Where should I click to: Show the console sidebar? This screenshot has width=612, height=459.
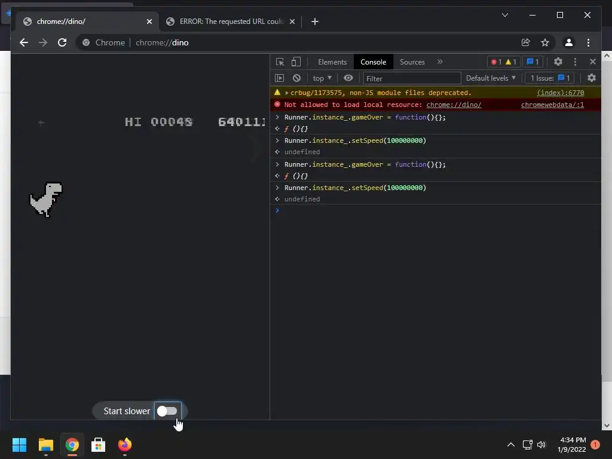tap(280, 78)
